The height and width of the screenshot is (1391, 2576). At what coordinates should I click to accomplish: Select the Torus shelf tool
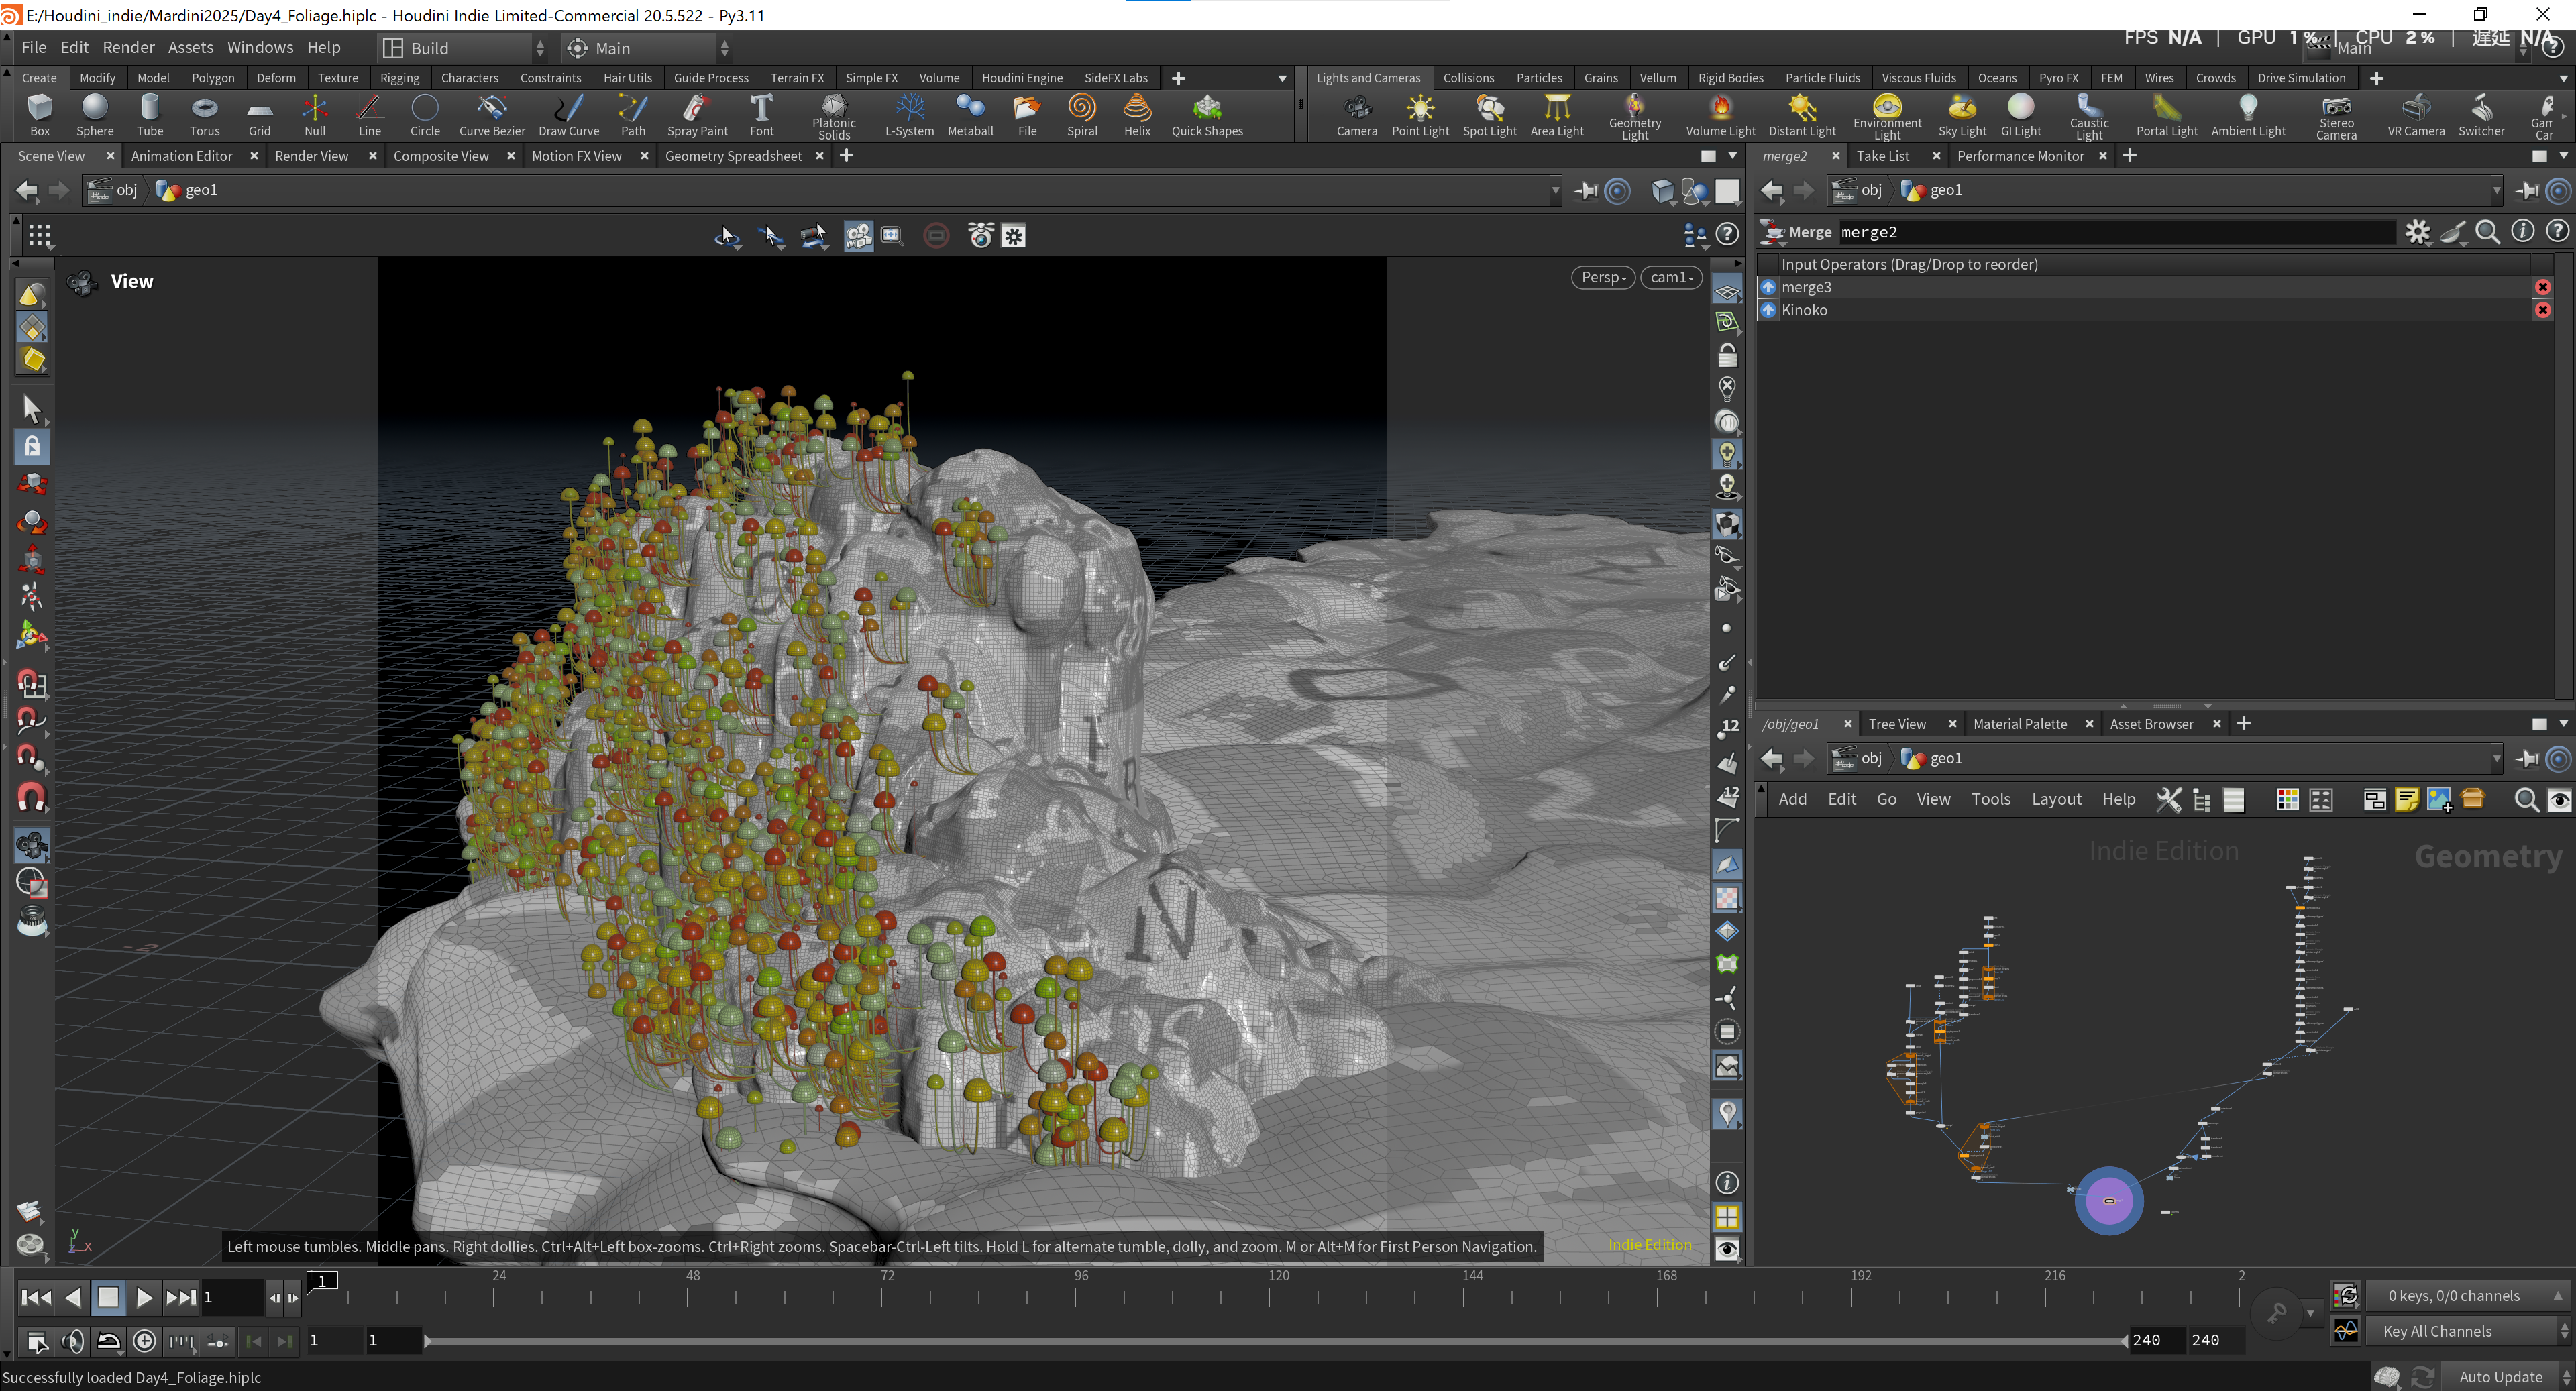(x=204, y=115)
